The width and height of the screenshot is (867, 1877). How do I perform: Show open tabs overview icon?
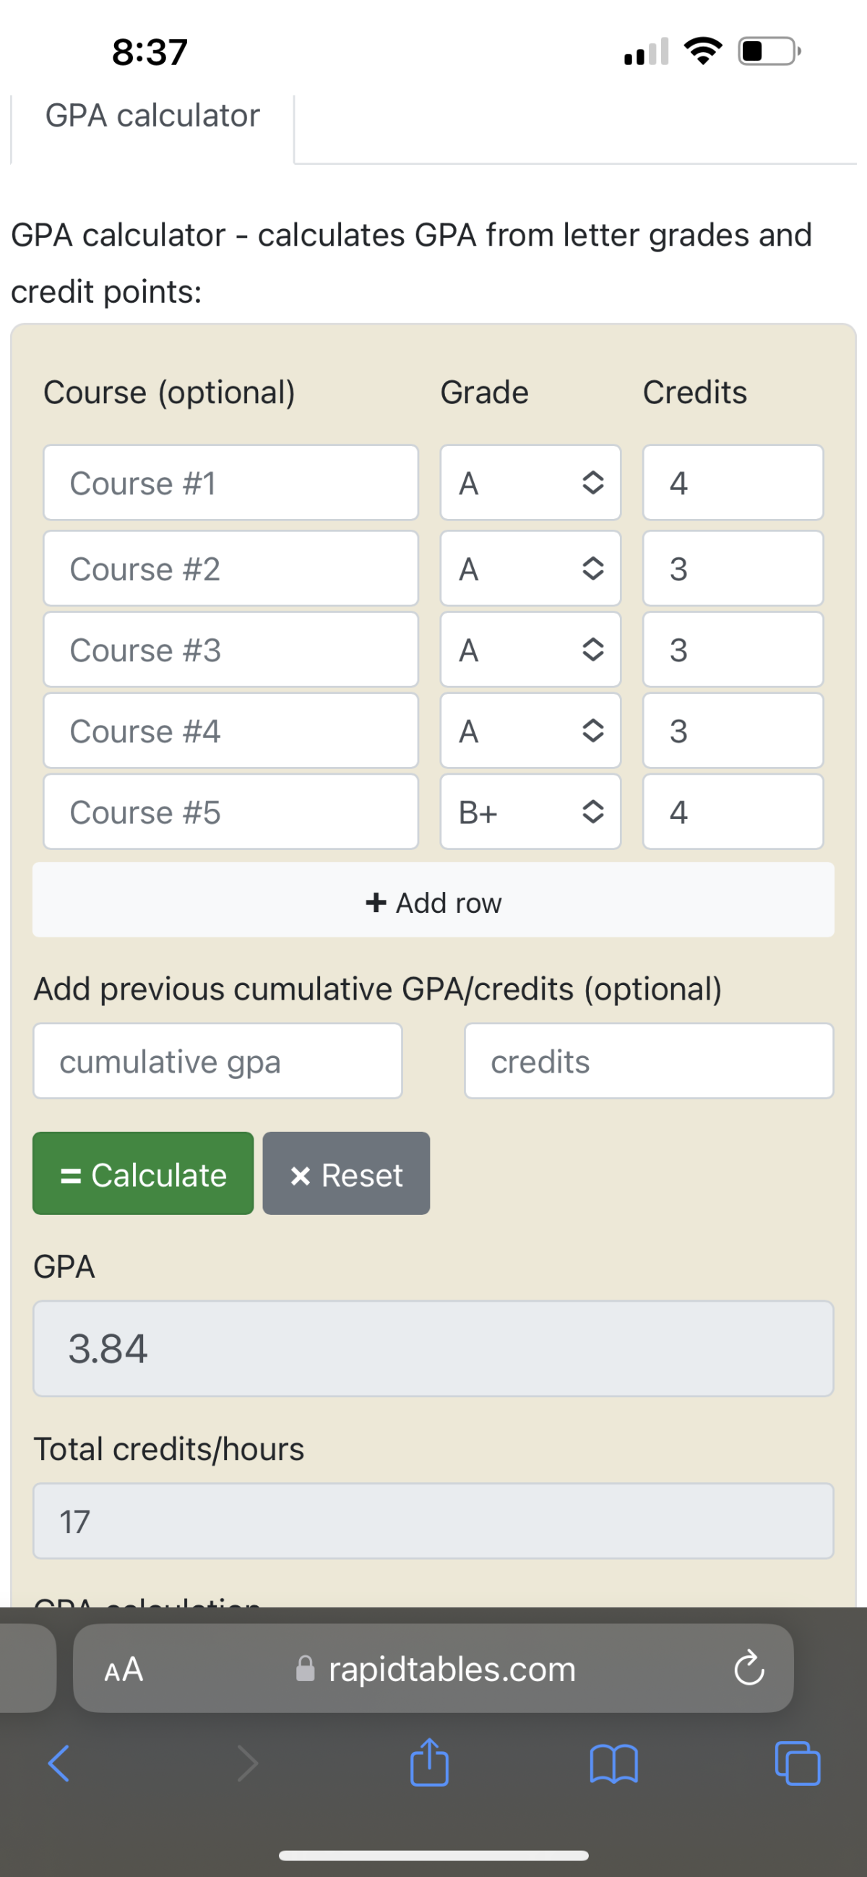click(x=798, y=1763)
